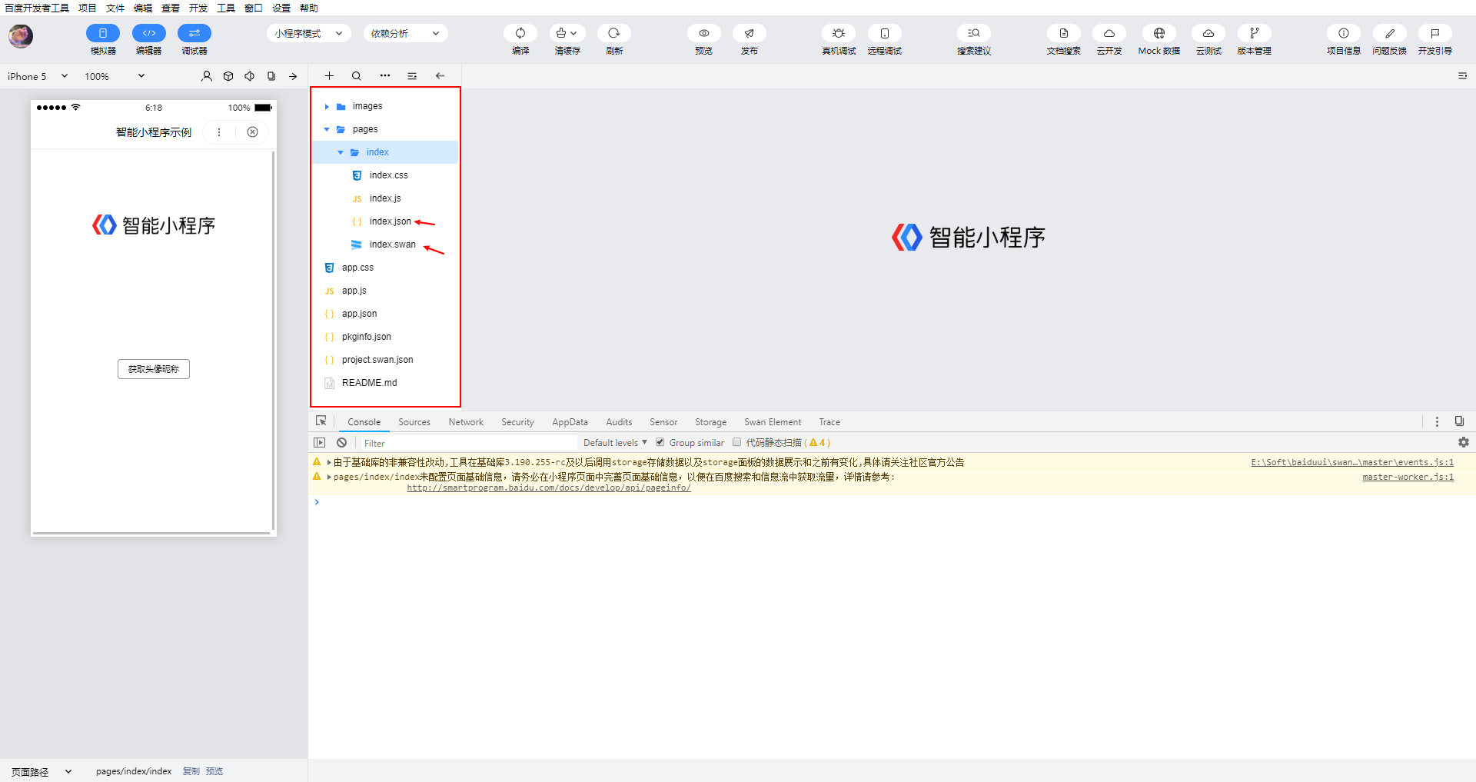Search files with the magnifier icon

point(357,75)
